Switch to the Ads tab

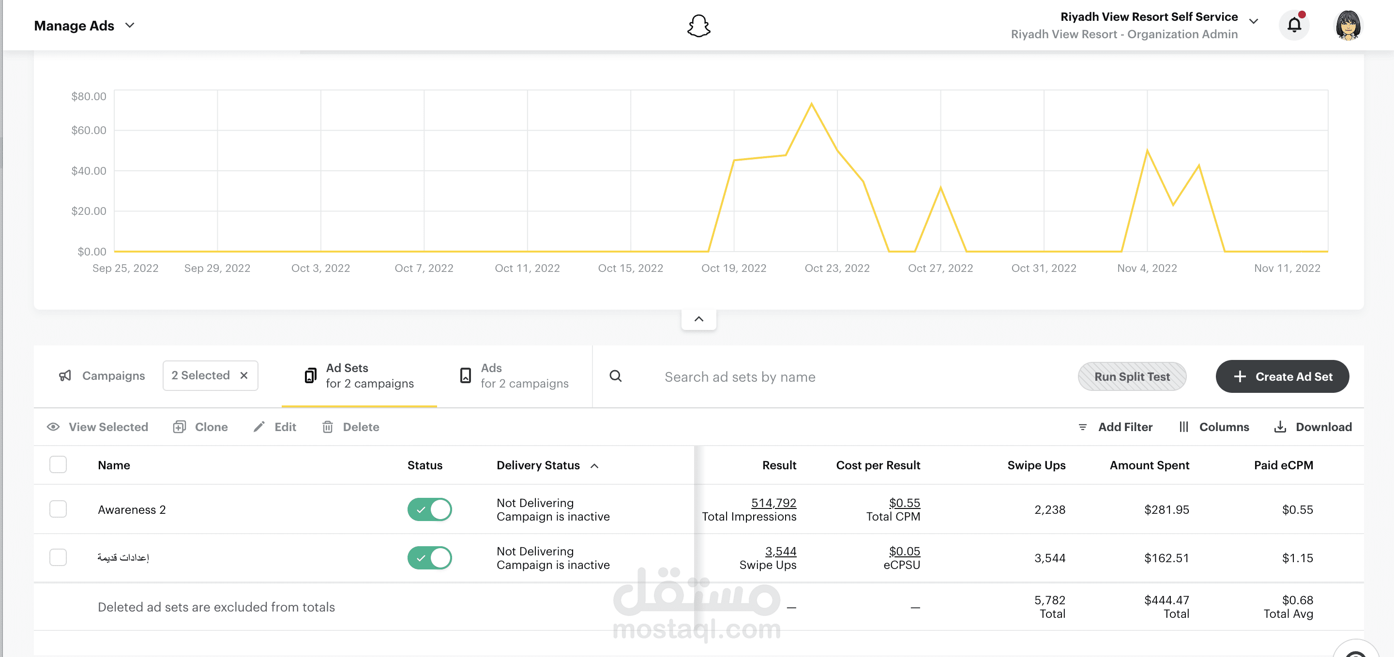tap(514, 375)
